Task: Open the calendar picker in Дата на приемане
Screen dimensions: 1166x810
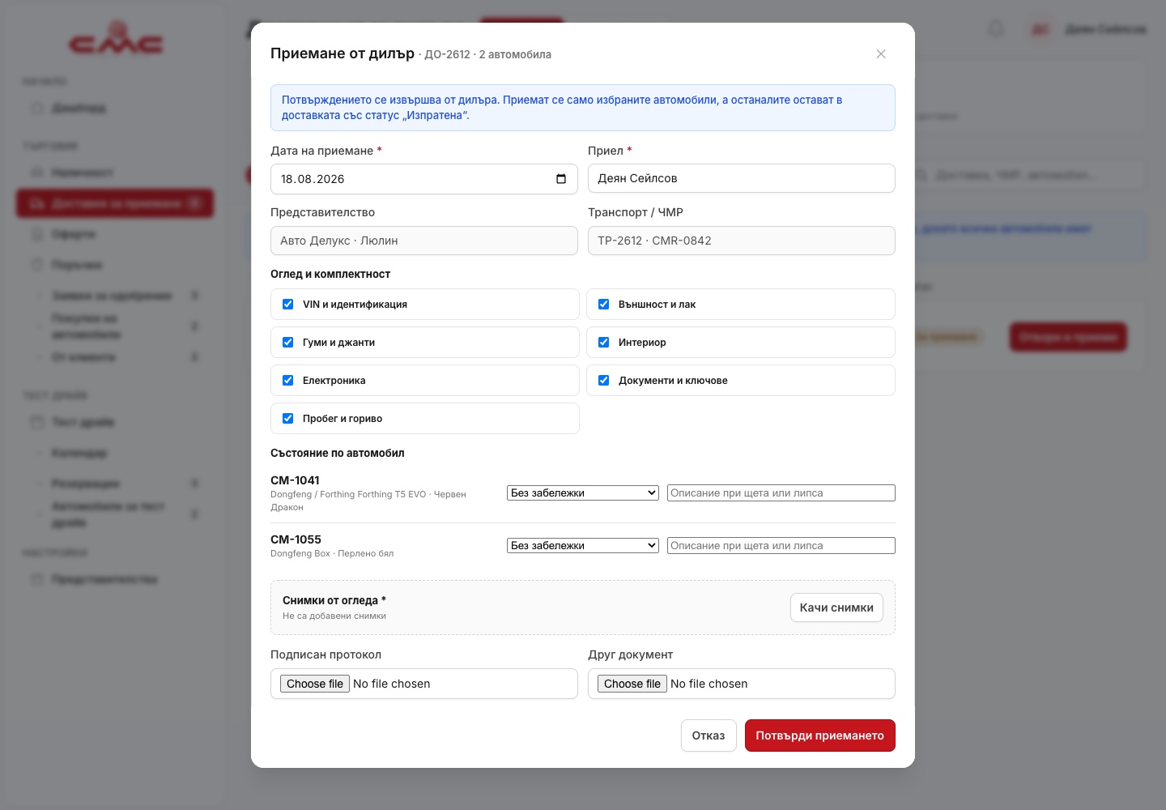Action: [561, 179]
